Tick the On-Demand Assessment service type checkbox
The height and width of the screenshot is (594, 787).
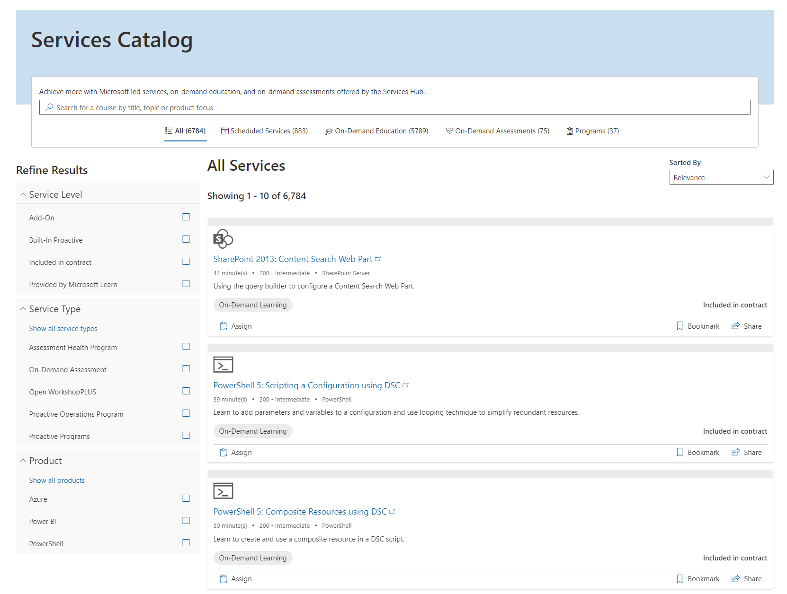[186, 369]
